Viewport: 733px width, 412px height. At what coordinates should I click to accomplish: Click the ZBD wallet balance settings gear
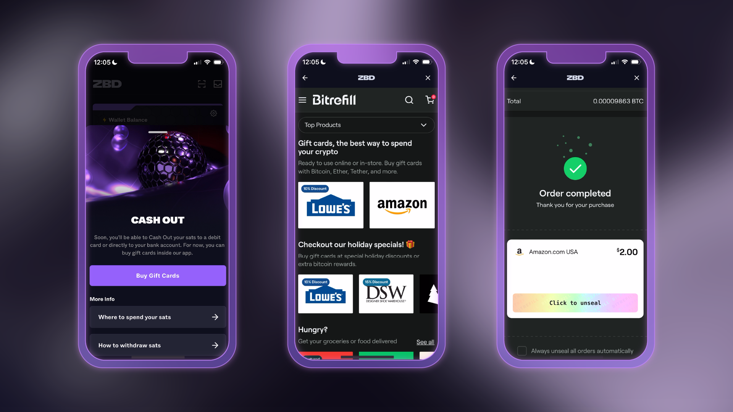[x=215, y=113]
